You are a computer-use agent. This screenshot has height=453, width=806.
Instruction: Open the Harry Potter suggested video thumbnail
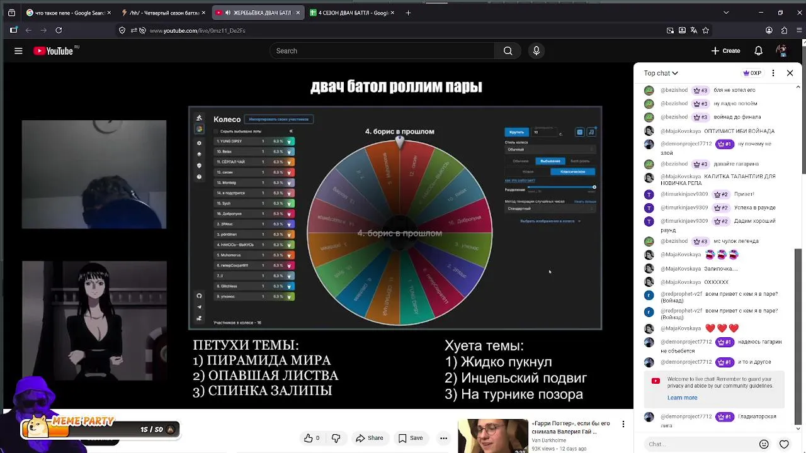493,436
